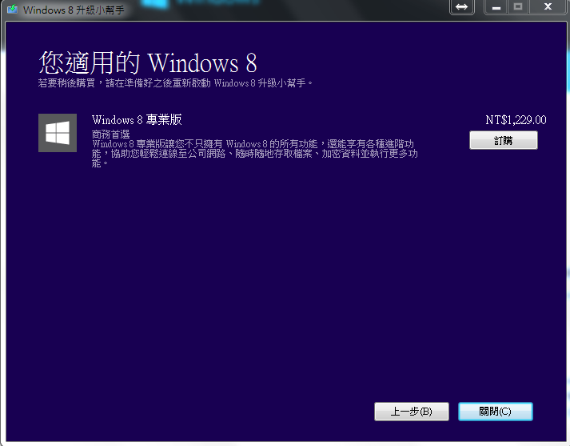Close window with title bar X
This screenshot has height=446, width=570.
click(x=548, y=7)
